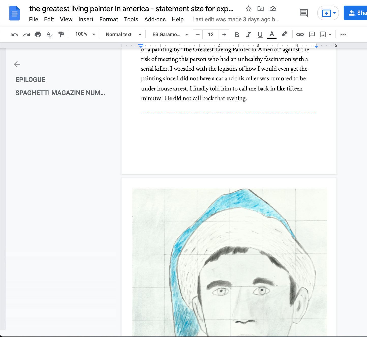Select the left indent marker on ruler
This screenshot has width=367, height=337.
click(141, 46)
